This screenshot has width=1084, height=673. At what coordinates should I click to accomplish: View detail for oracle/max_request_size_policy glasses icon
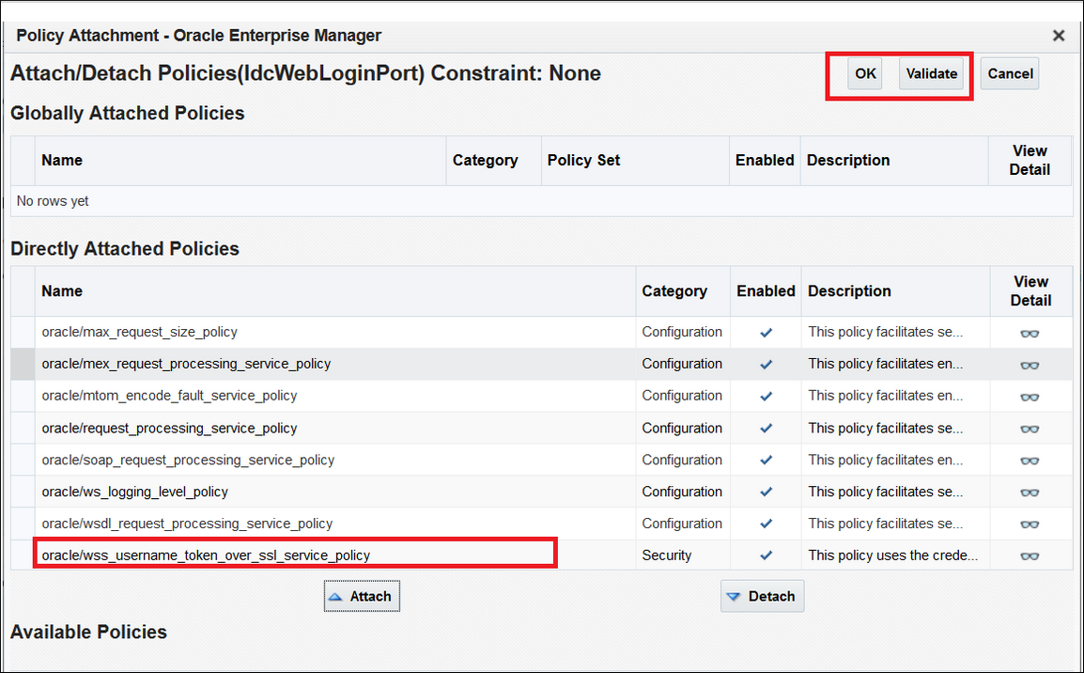click(x=1030, y=334)
